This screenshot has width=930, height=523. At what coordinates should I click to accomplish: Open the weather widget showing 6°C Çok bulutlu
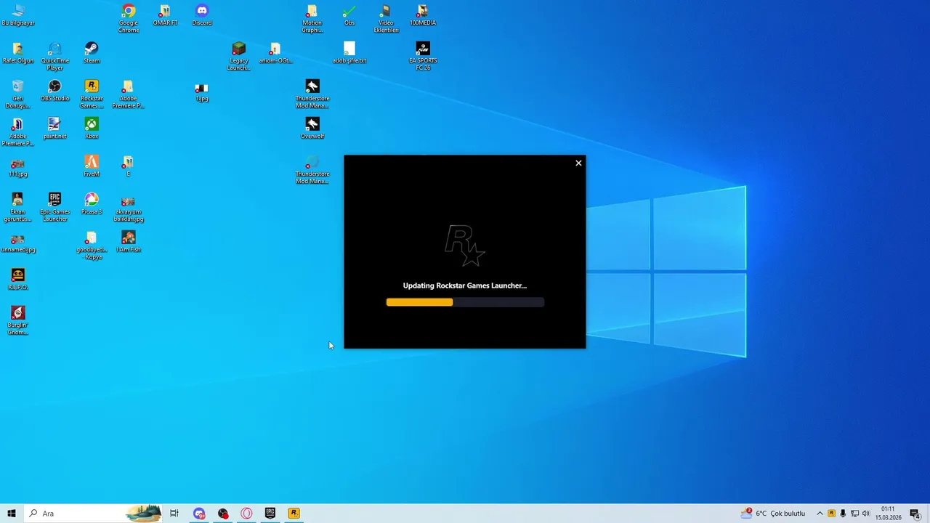tap(772, 514)
